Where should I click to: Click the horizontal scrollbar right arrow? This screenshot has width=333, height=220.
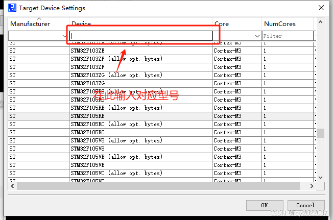(x=312, y=186)
